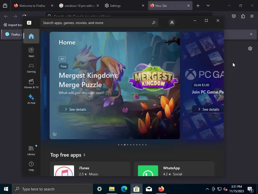See details for PC Game Pass
Viewport: 258px width, 194px height.
coord(208,109)
